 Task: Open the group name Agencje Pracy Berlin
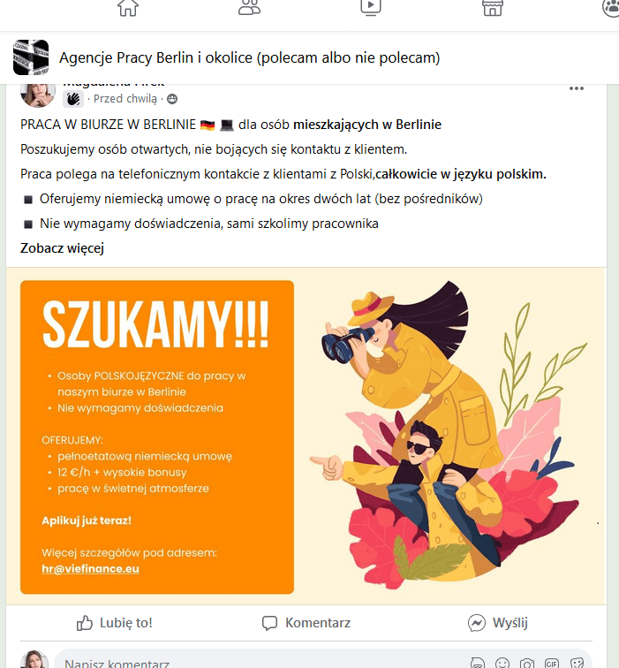pyautogui.click(x=250, y=57)
